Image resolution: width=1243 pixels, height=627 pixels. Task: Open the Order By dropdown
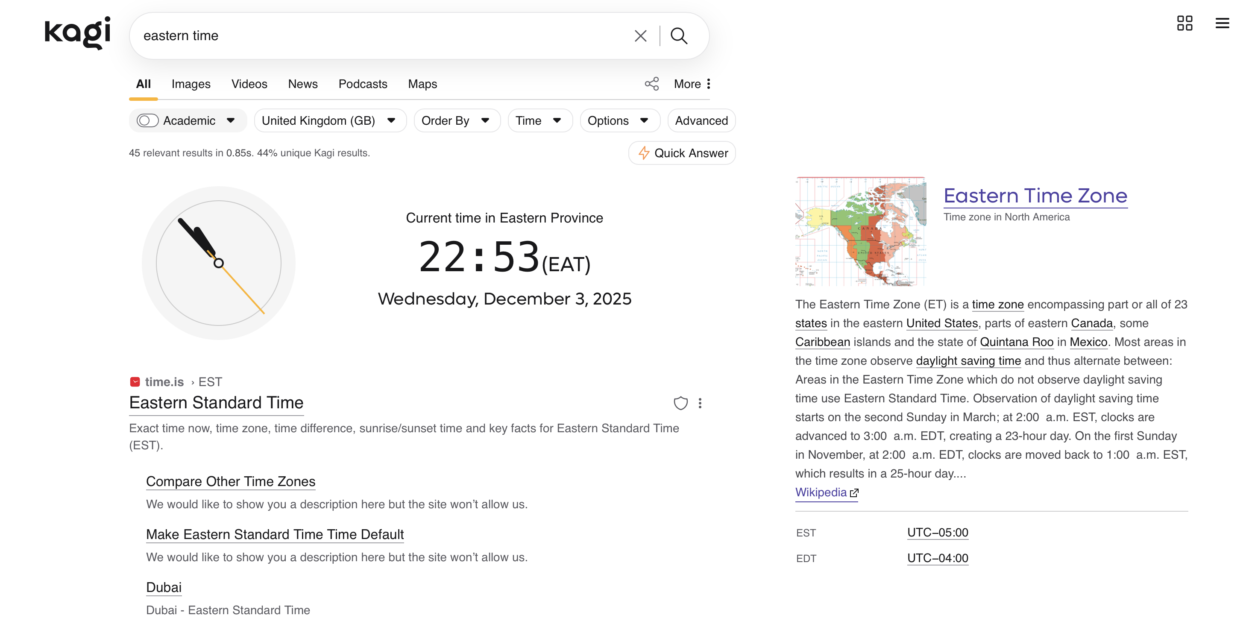click(456, 120)
